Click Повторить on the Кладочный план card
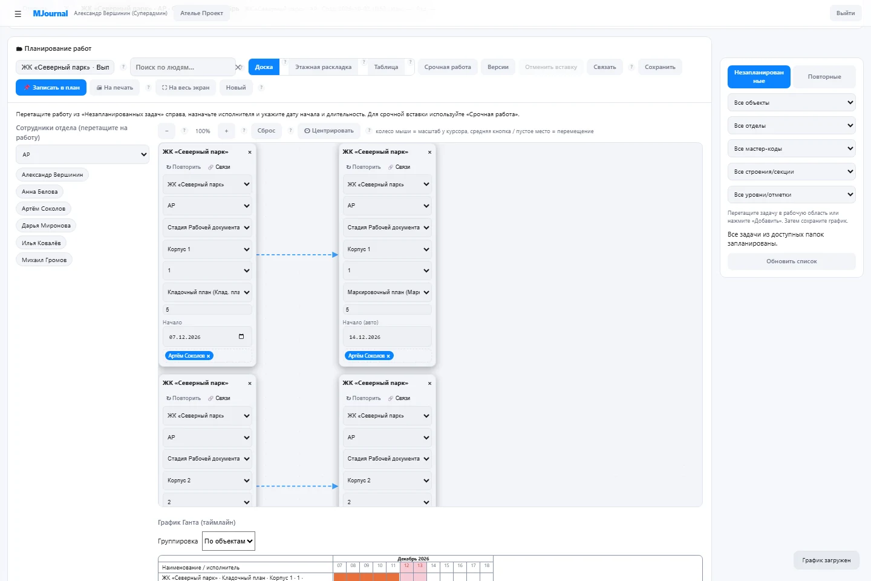The image size is (871, 581). (x=184, y=167)
